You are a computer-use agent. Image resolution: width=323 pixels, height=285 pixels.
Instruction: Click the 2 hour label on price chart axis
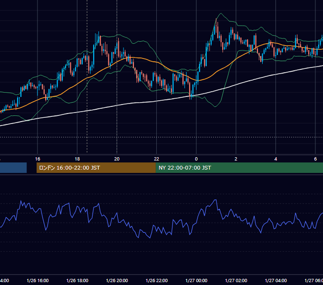click(x=236, y=159)
